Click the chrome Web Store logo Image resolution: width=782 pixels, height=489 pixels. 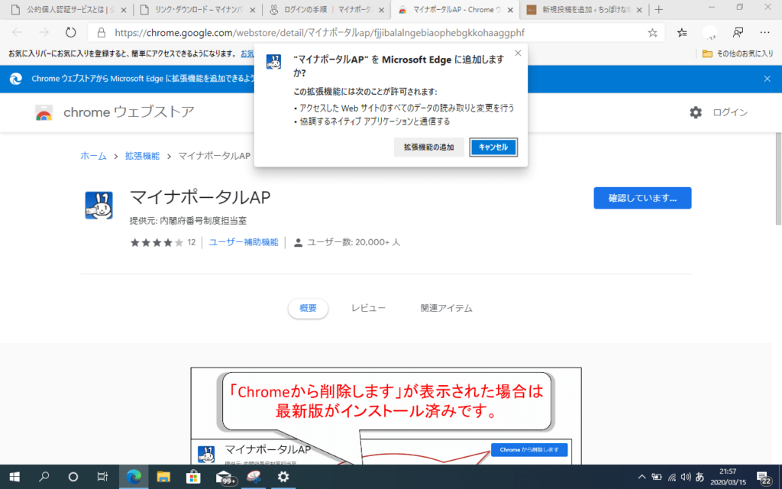[x=44, y=113]
